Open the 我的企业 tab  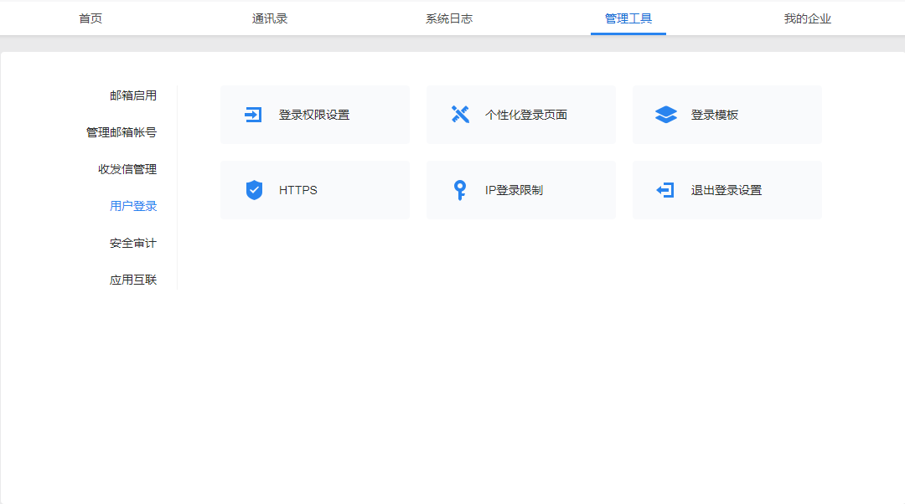808,18
